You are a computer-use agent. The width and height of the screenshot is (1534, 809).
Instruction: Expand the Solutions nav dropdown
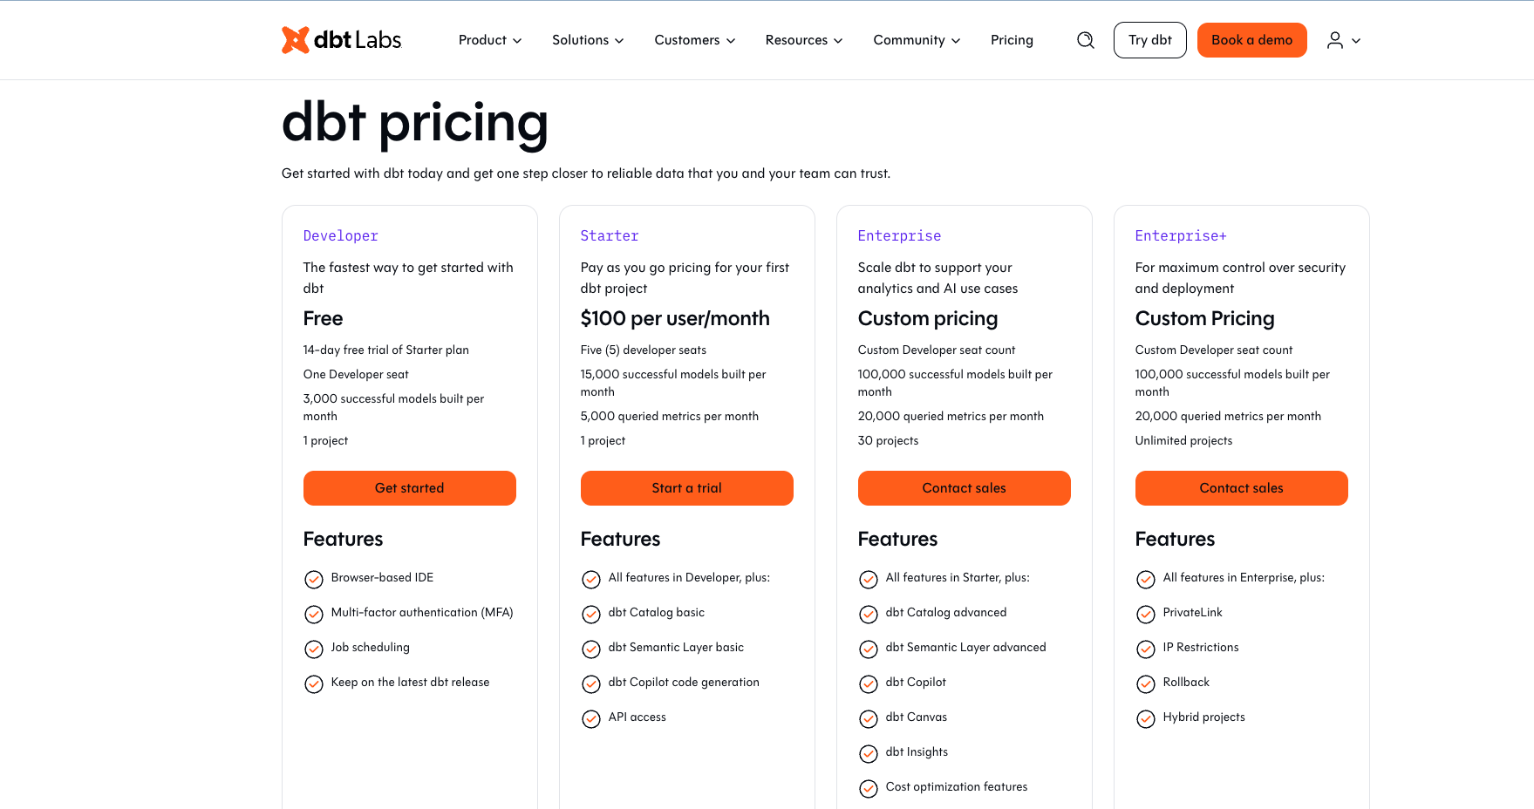click(588, 40)
